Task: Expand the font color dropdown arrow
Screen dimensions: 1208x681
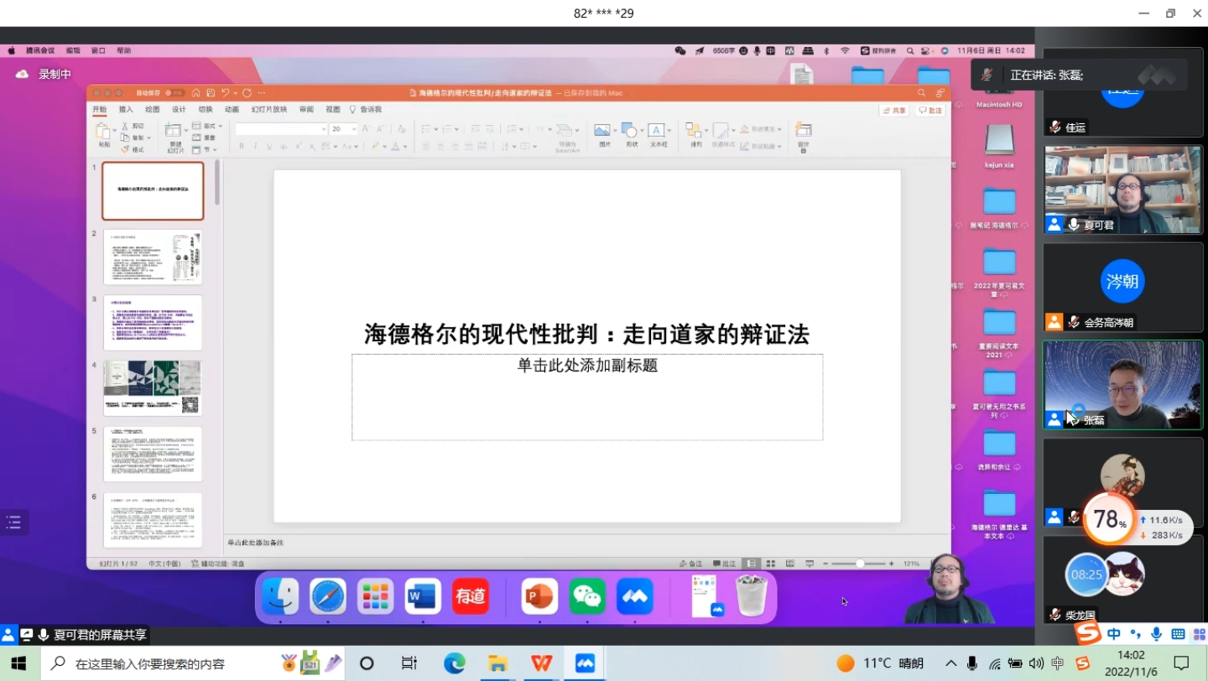Action: pos(405,147)
